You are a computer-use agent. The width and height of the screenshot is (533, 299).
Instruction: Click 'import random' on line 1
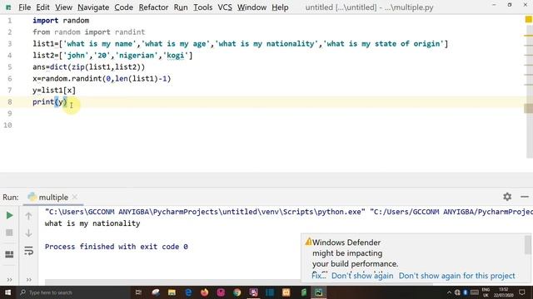pyautogui.click(x=61, y=20)
